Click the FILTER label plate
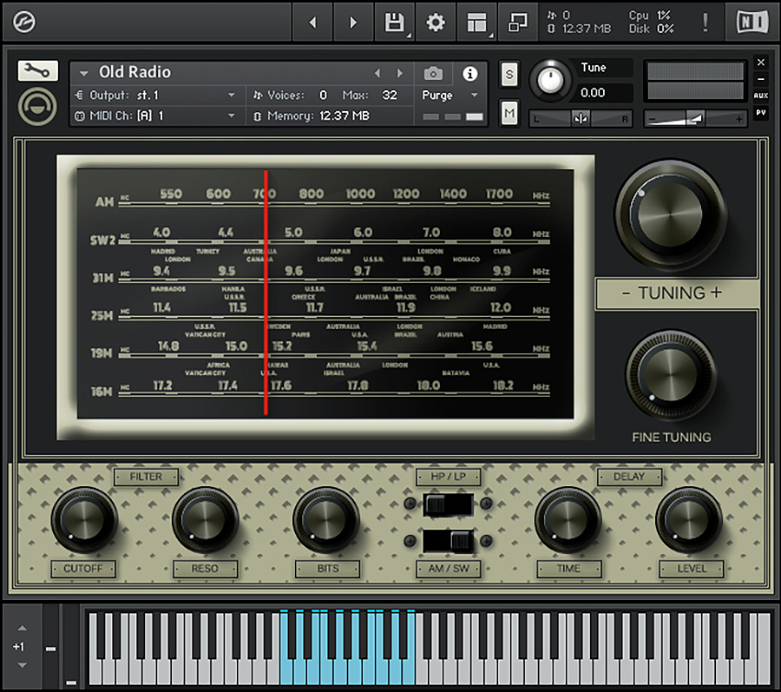 [146, 477]
